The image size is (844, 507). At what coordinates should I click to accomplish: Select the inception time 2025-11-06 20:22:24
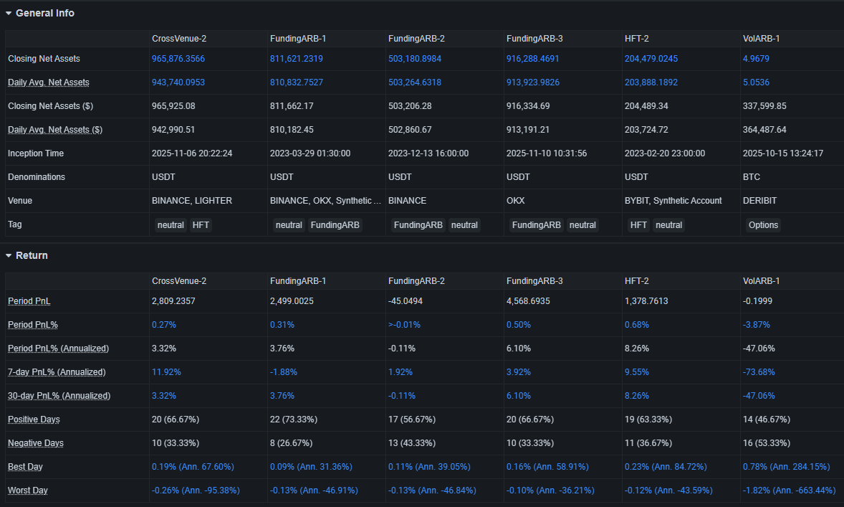(x=192, y=153)
